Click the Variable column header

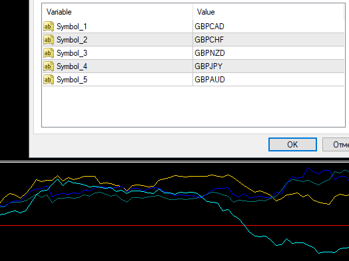(x=117, y=12)
